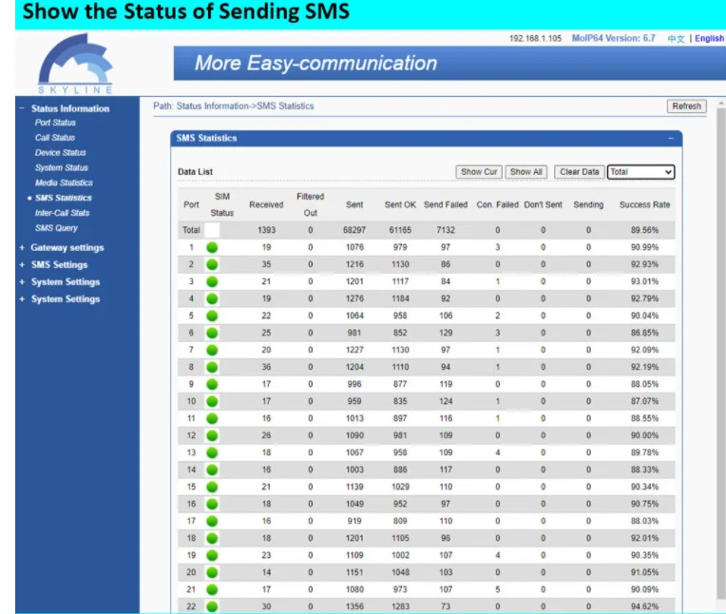This screenshot has height=614, width=726.
Task: Click the green SIM status icon for port 20
Action: point(212,572)
